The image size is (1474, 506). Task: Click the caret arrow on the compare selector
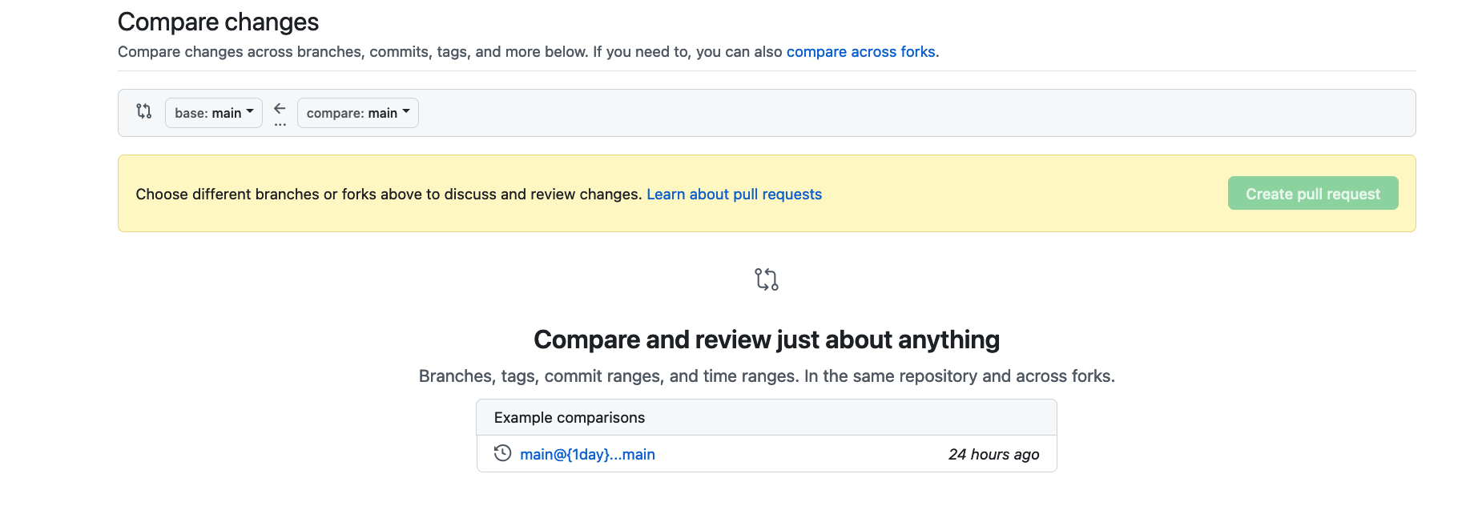[x=406, y=111]
